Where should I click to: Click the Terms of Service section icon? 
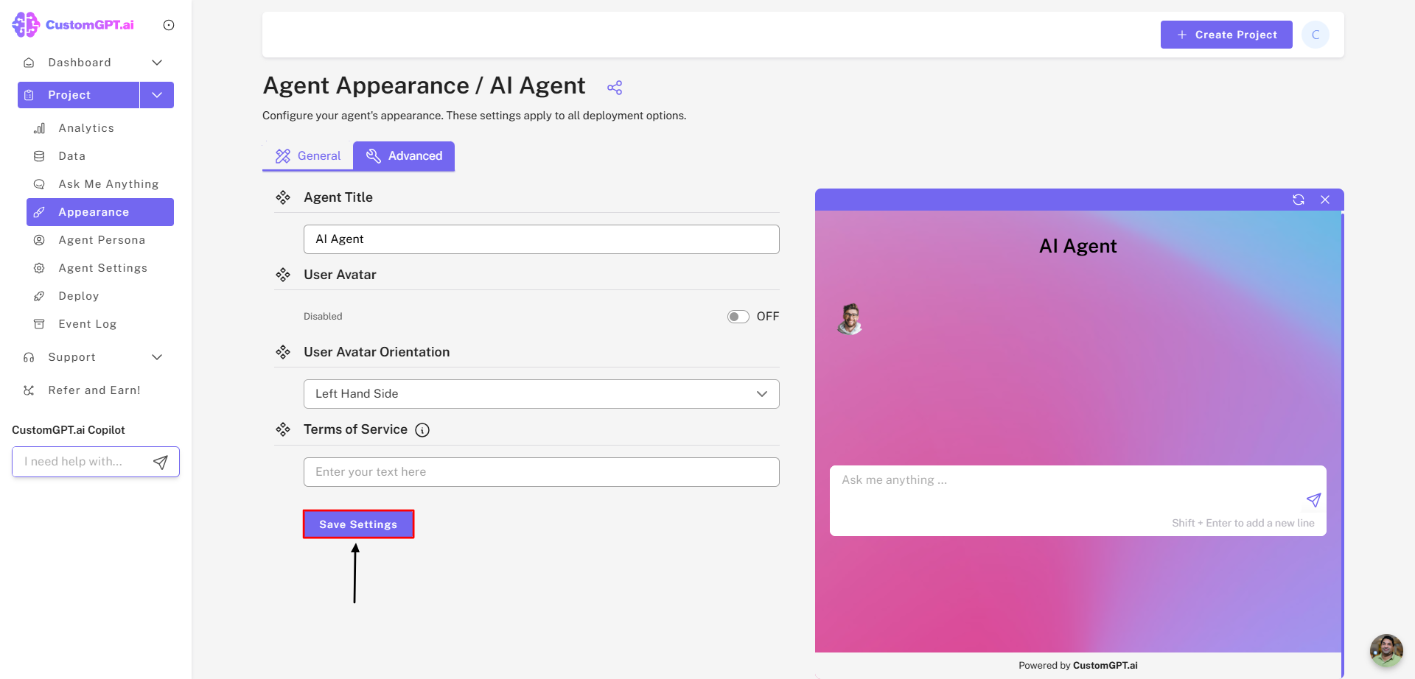click(283, 429)
